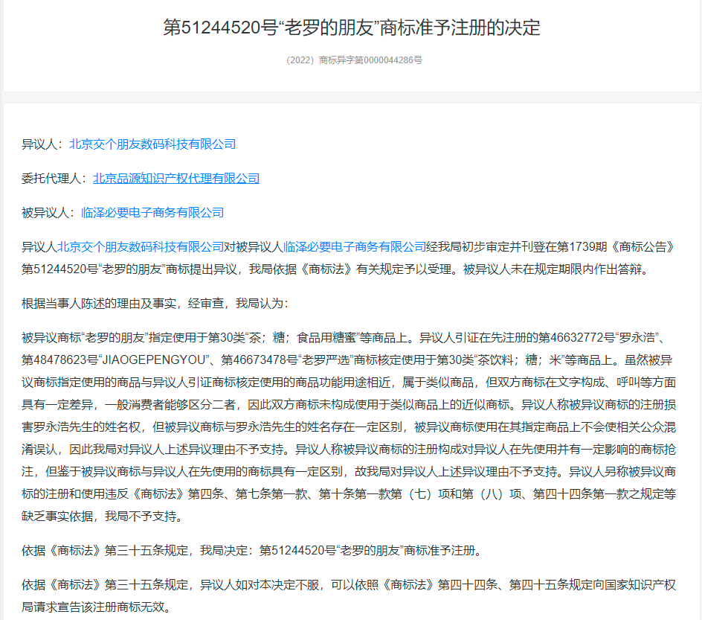Click the case number (2022)商标异字第0000044286号
Image resolution: width=702 pixels, height=620 pixels.
[x=354, y=60]
